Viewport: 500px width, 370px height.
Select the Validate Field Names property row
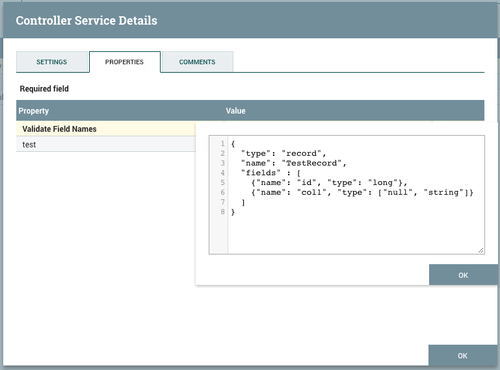coord(59,129)
